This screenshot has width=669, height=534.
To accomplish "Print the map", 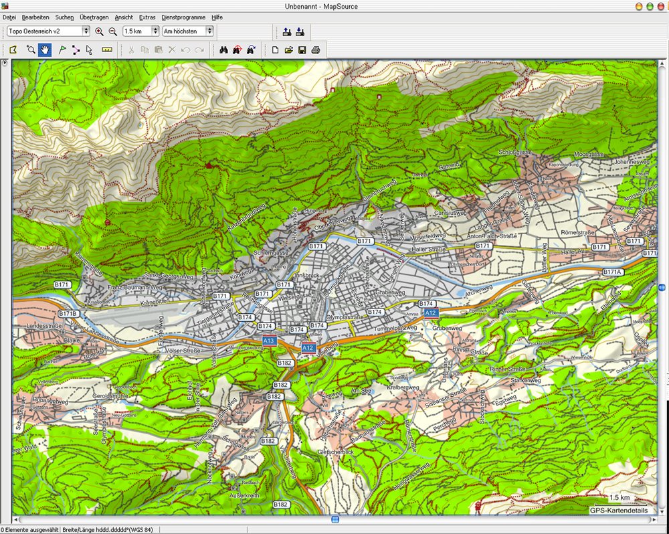I will click(x=316, y=50).
